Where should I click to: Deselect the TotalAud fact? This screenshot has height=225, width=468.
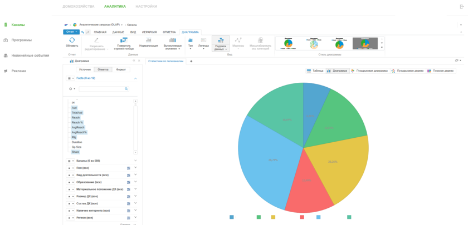(77, 113)
